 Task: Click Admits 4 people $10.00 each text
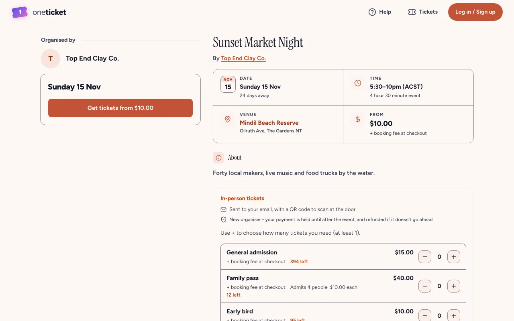point(324,287)
